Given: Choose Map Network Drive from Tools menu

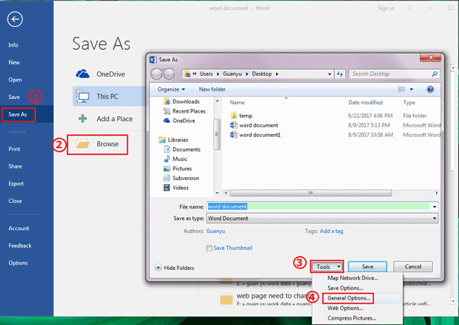Looking at the screenshot, I should (x=353, y=278).
